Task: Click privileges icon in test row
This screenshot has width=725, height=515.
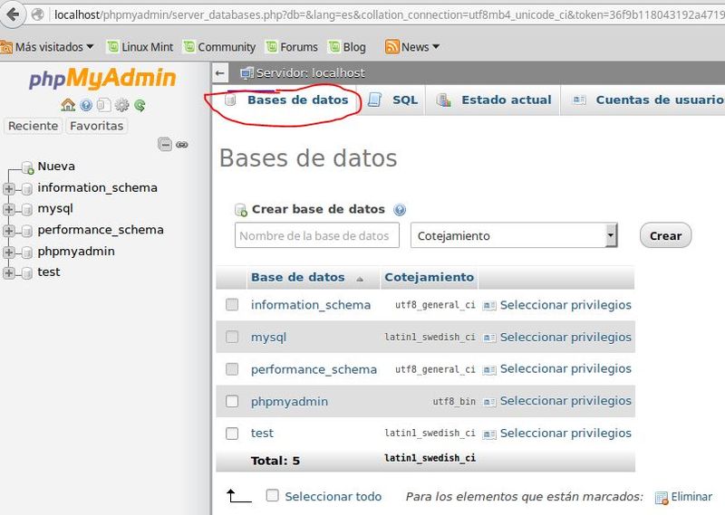Action: pos(489,434)
